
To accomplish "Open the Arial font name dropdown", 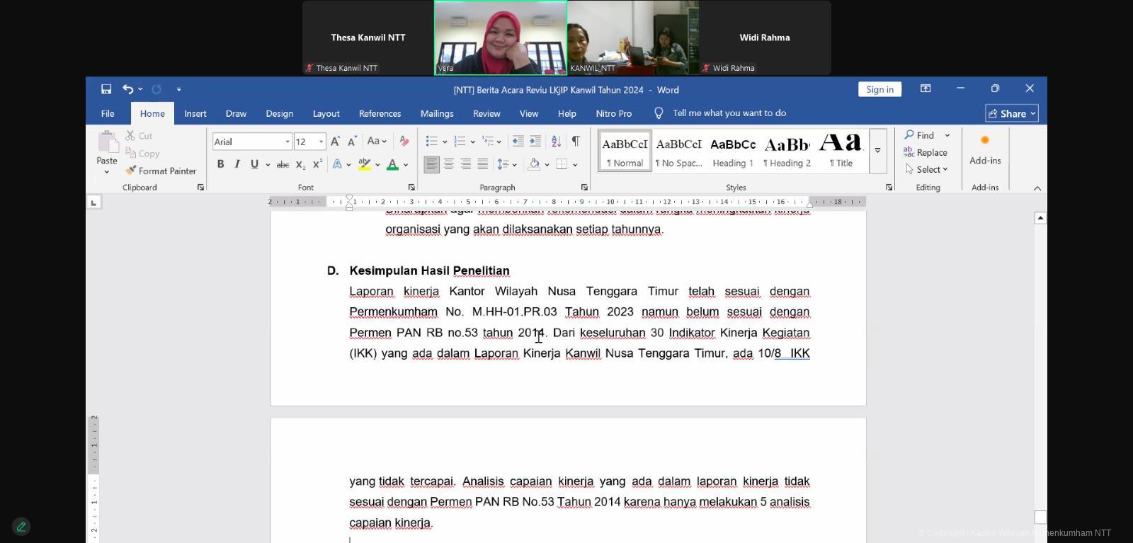I will [287, 142].
